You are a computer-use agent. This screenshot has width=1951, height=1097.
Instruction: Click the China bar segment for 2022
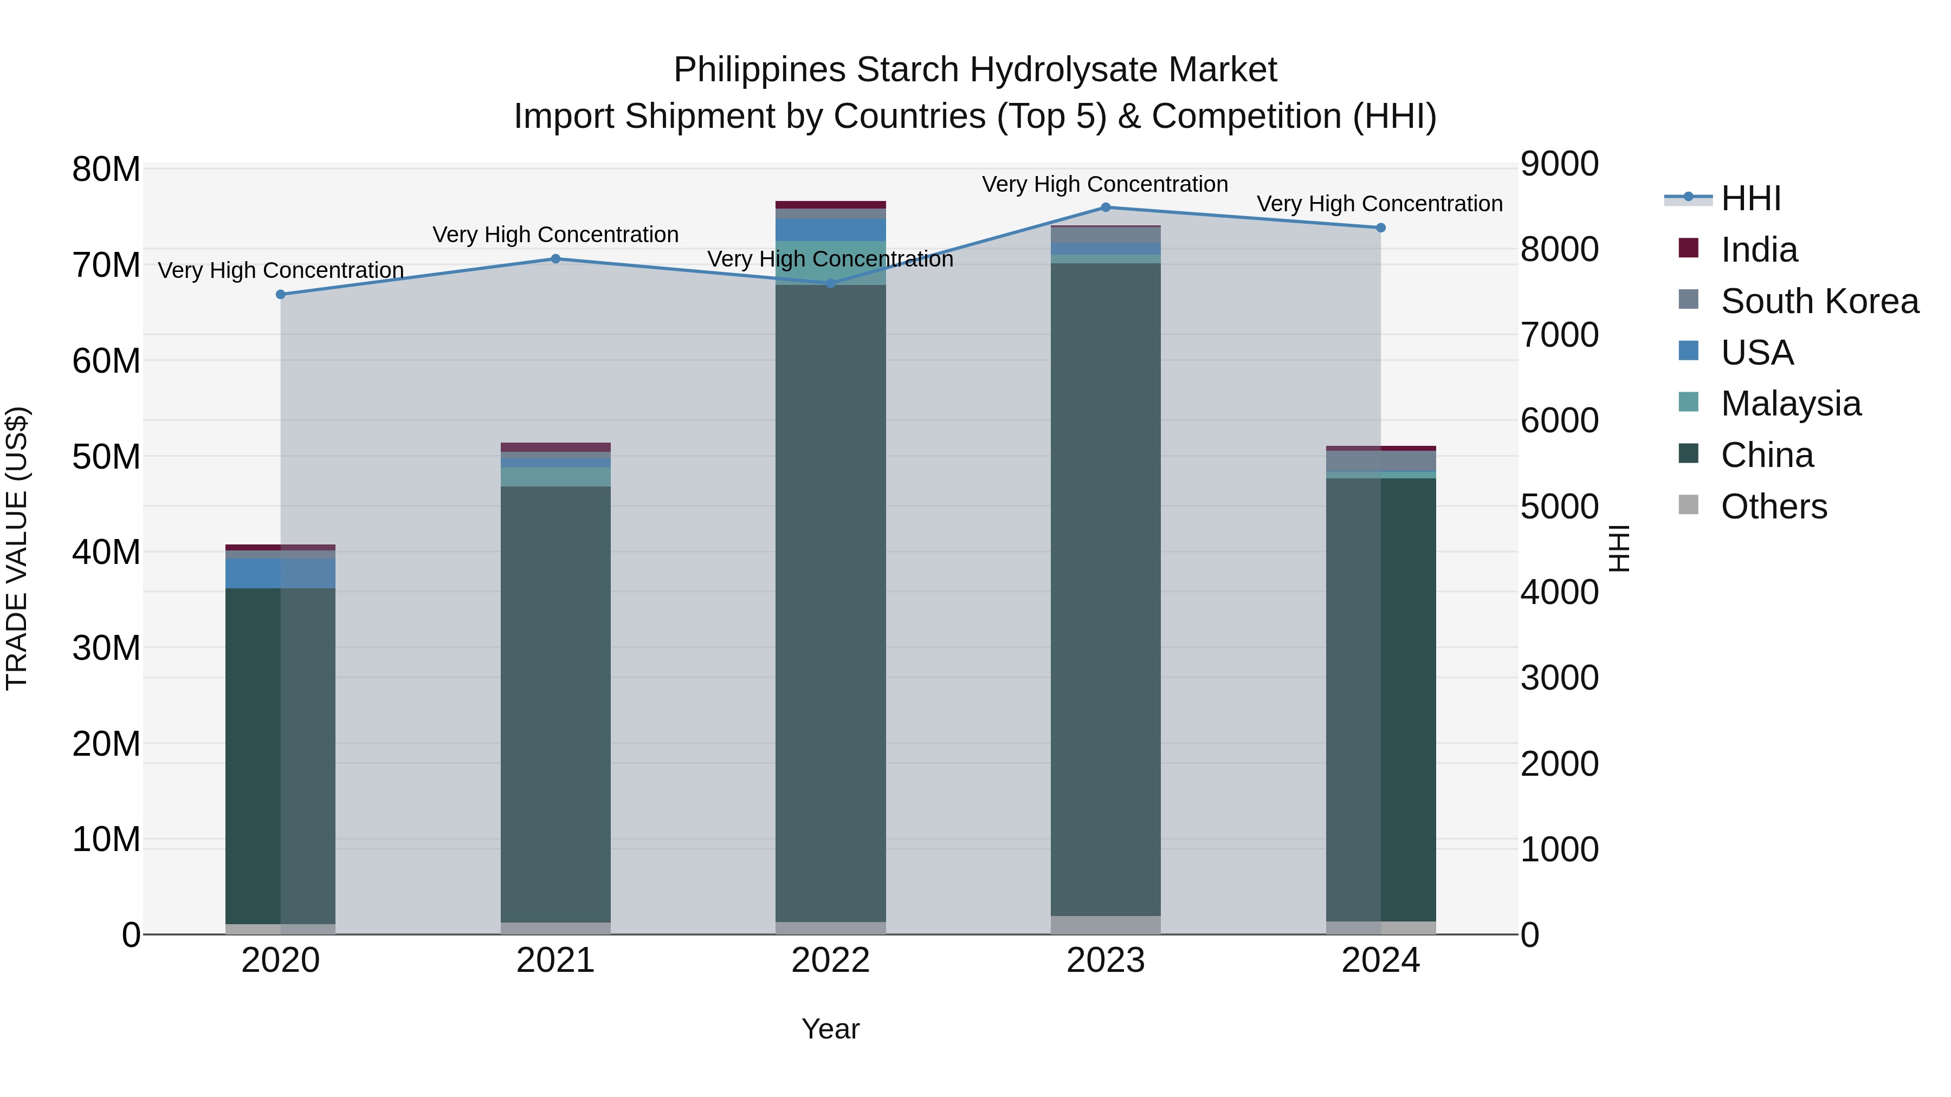830,603
